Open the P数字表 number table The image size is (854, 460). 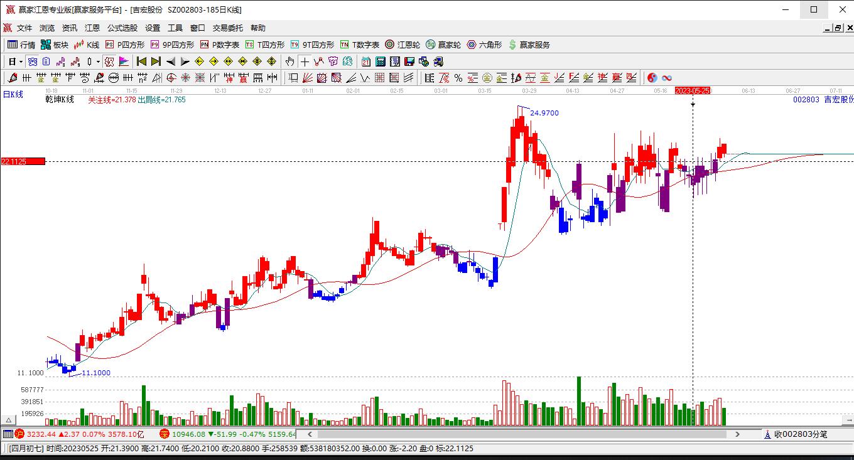220,45
